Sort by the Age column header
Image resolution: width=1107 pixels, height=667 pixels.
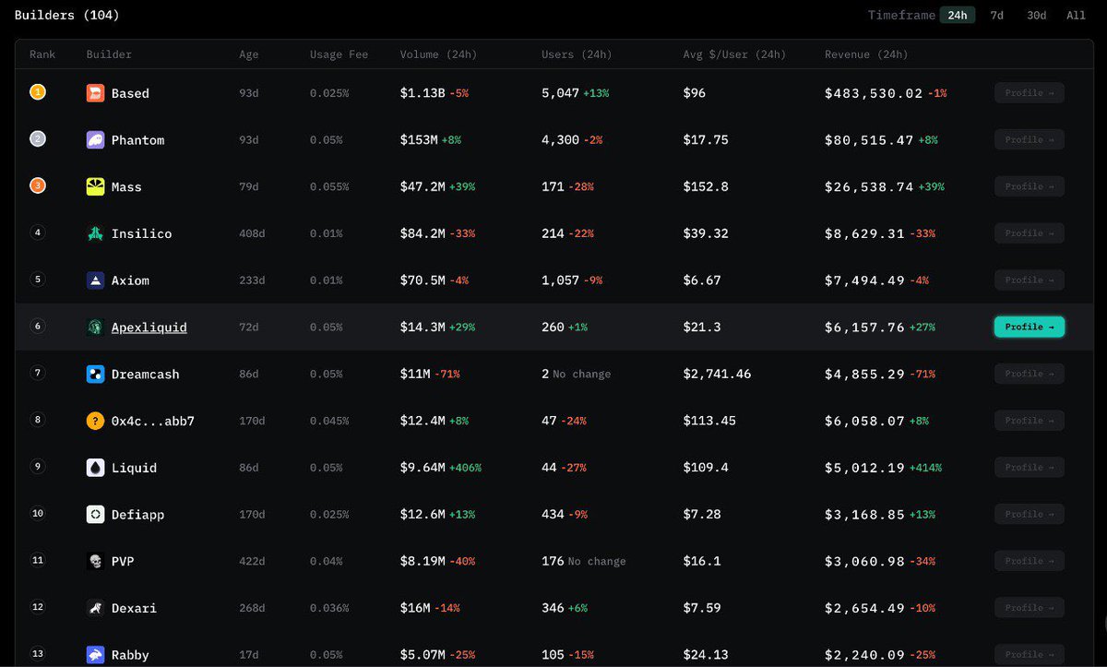click(x=249, y=54)
